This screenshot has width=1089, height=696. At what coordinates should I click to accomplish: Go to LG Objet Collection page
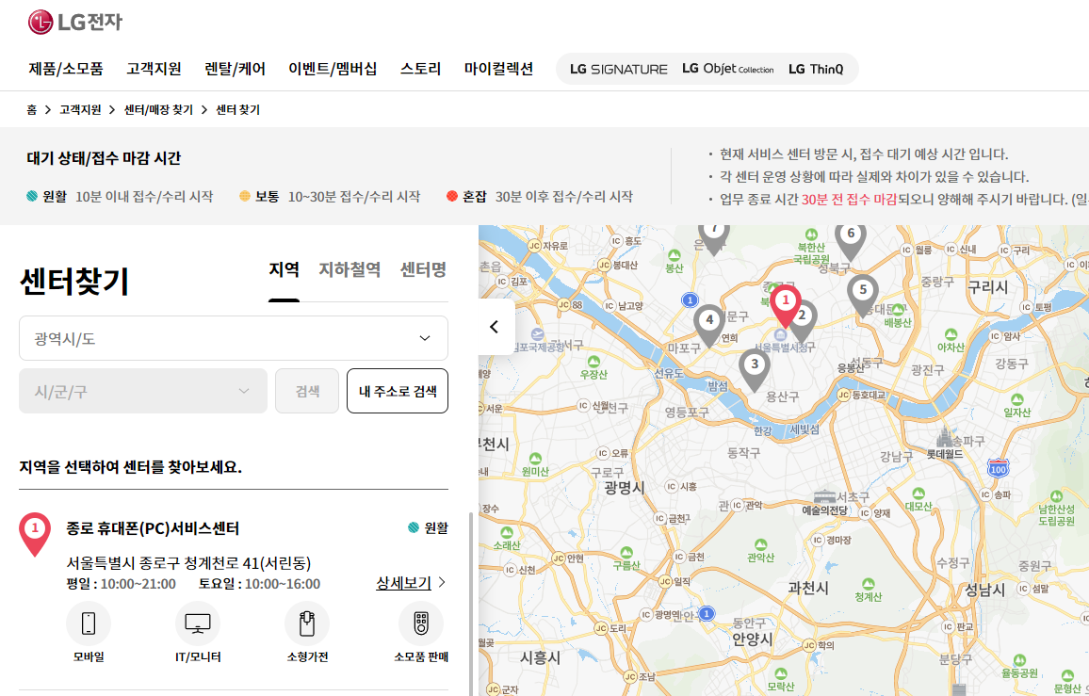tap(728, 69)
